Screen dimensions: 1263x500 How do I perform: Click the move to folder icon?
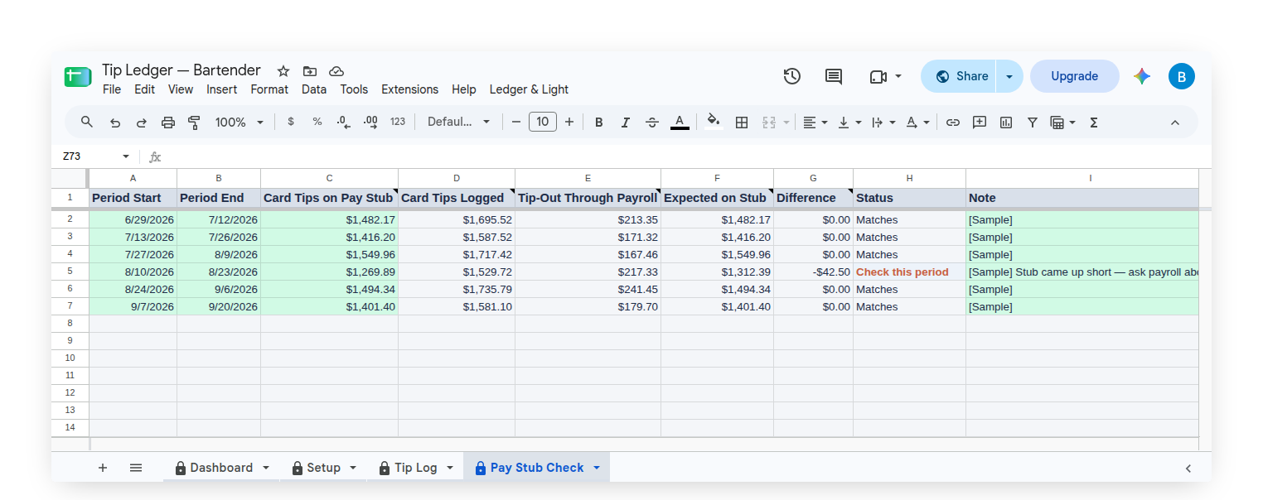(x=310, y=71)
